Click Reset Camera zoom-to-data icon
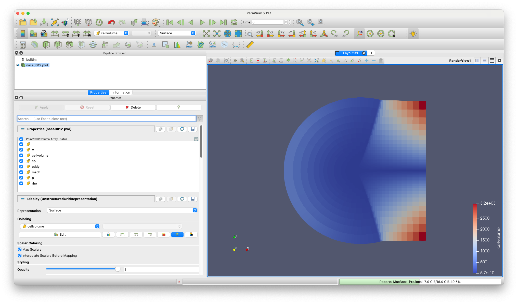This screenshot has height=304, width=518. 206,33
